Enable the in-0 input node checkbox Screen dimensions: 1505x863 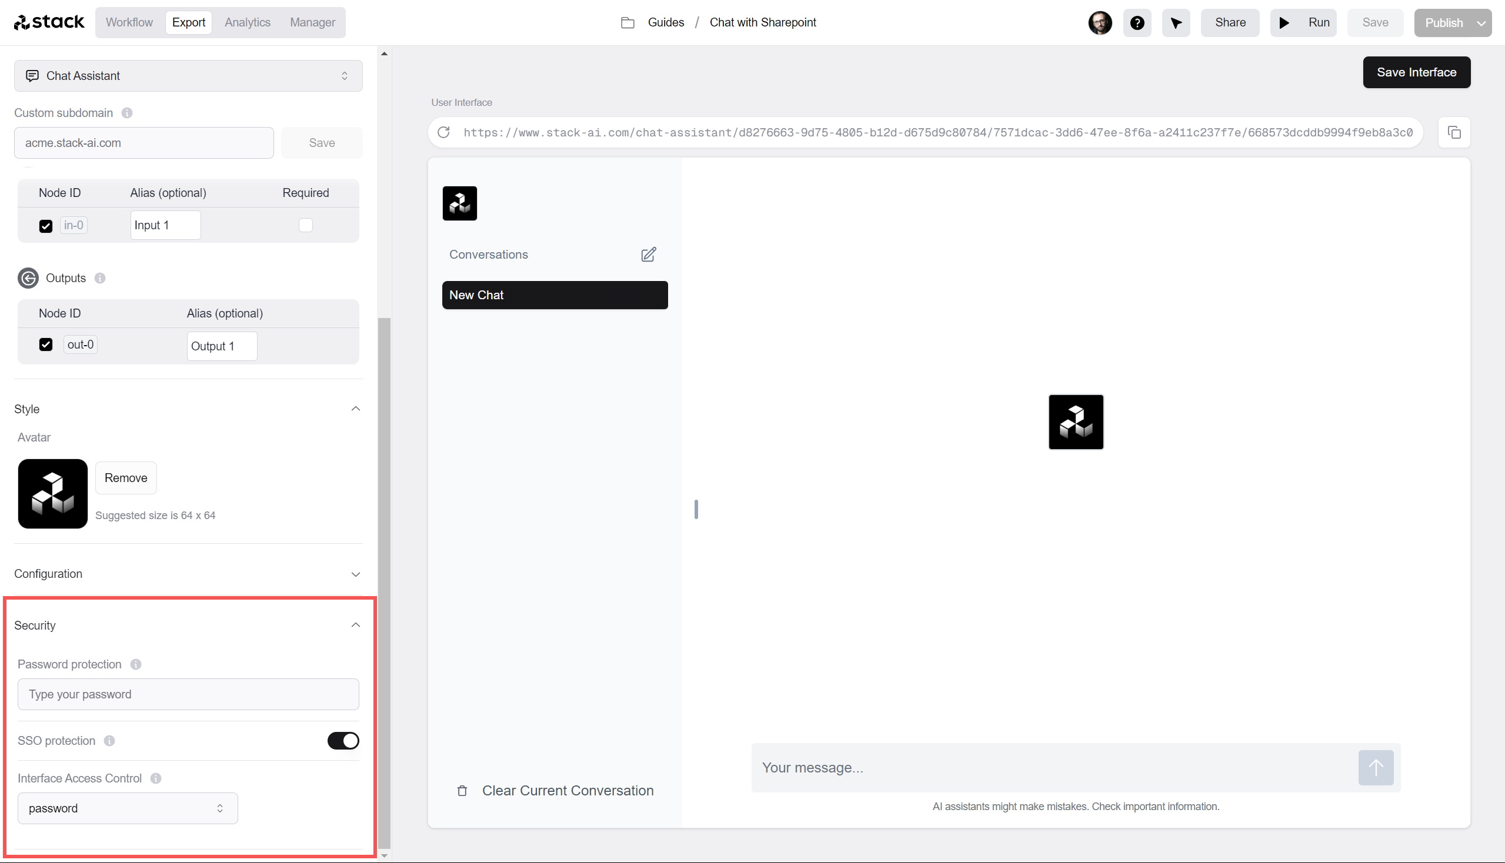coord(45,225)
